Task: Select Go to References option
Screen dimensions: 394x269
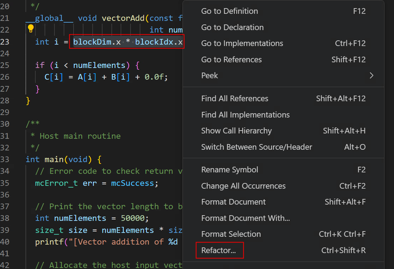Action: (x=231, y=59)
